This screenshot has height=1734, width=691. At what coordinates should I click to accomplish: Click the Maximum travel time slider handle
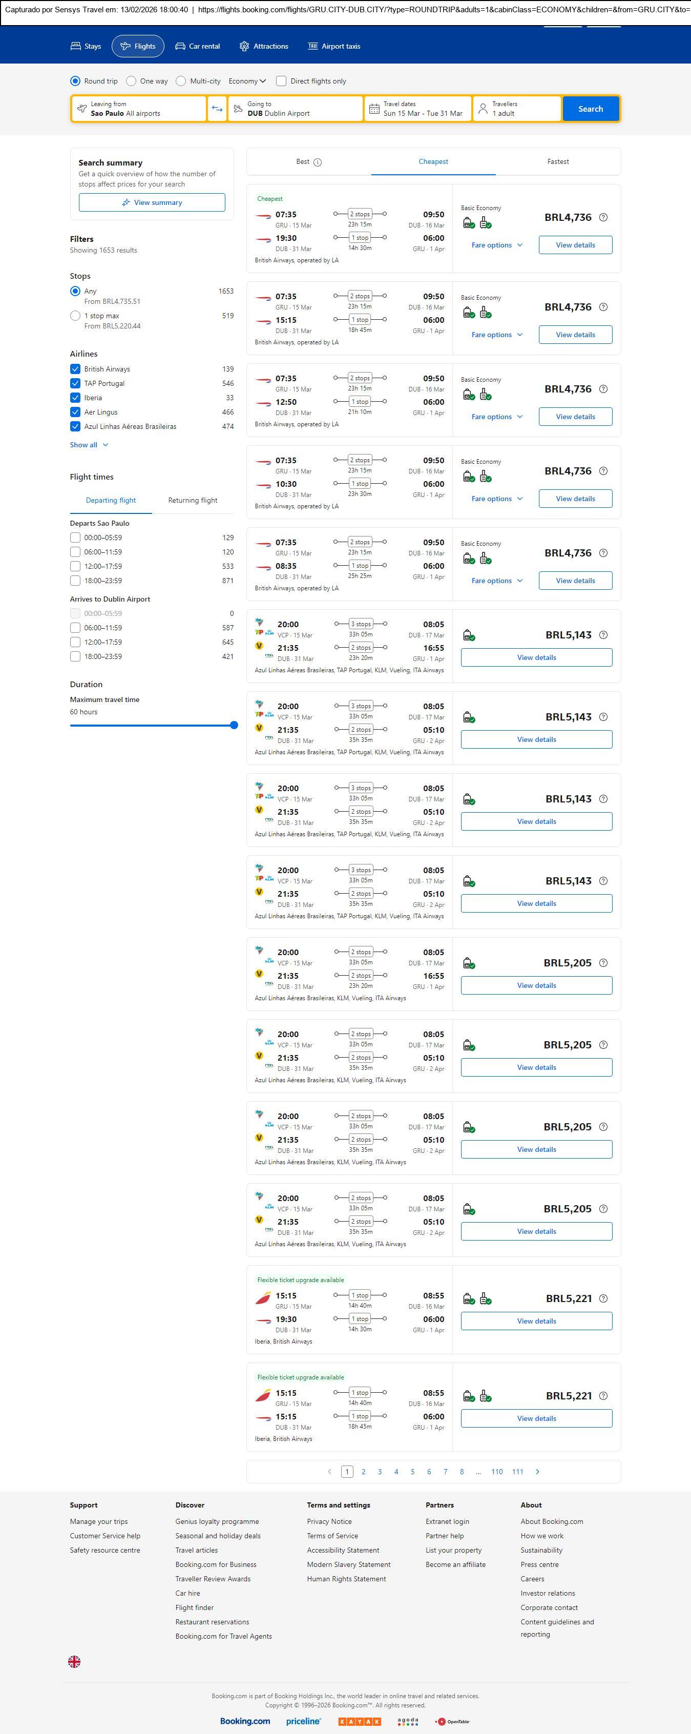pyautogui.click(x=234, y=725)
